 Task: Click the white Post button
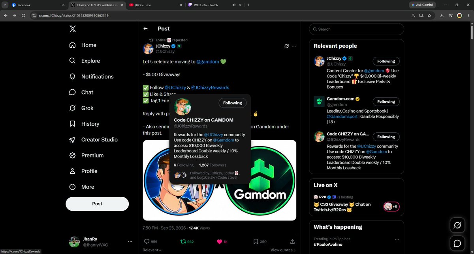pyautogui.click(x=97, y=204)
